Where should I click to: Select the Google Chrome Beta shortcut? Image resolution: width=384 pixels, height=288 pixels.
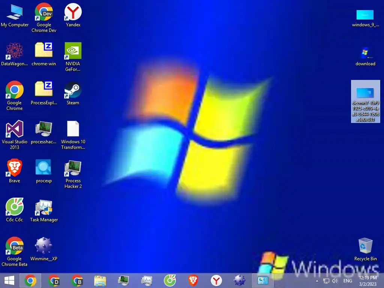click(x=15, y=252)
